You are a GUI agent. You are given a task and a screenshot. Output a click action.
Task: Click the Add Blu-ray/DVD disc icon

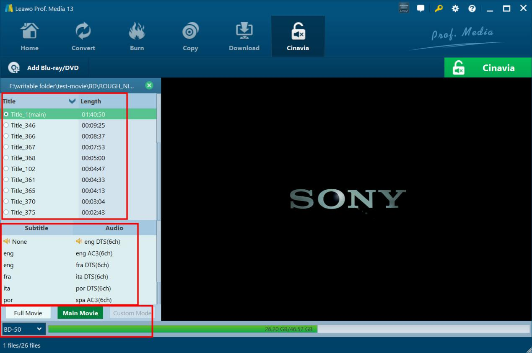pos(15,68)
